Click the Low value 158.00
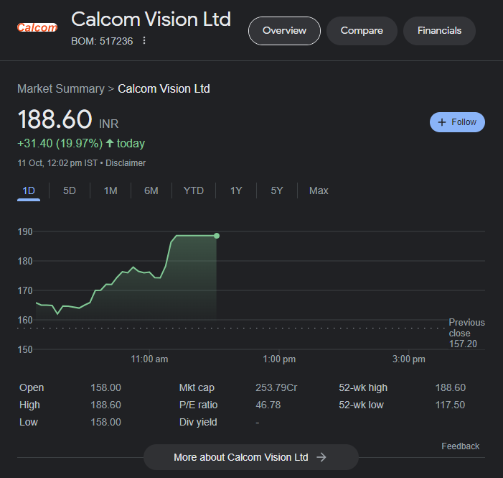 106,422
